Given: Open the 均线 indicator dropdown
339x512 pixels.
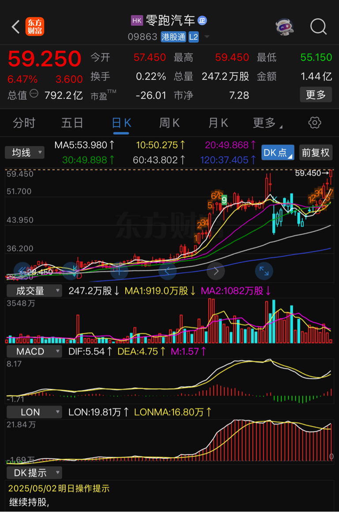Looking at the screenshot, I should pyautogui.click(x=24, y=152).
